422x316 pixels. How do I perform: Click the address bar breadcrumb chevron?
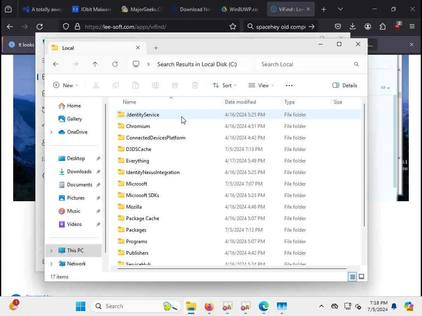click(x=148, y=64)
